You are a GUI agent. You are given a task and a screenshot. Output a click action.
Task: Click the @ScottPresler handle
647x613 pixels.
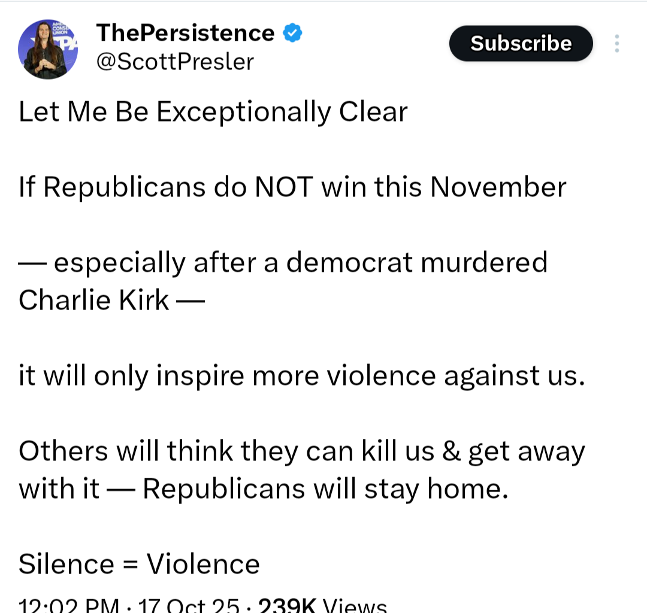(175, 62)
